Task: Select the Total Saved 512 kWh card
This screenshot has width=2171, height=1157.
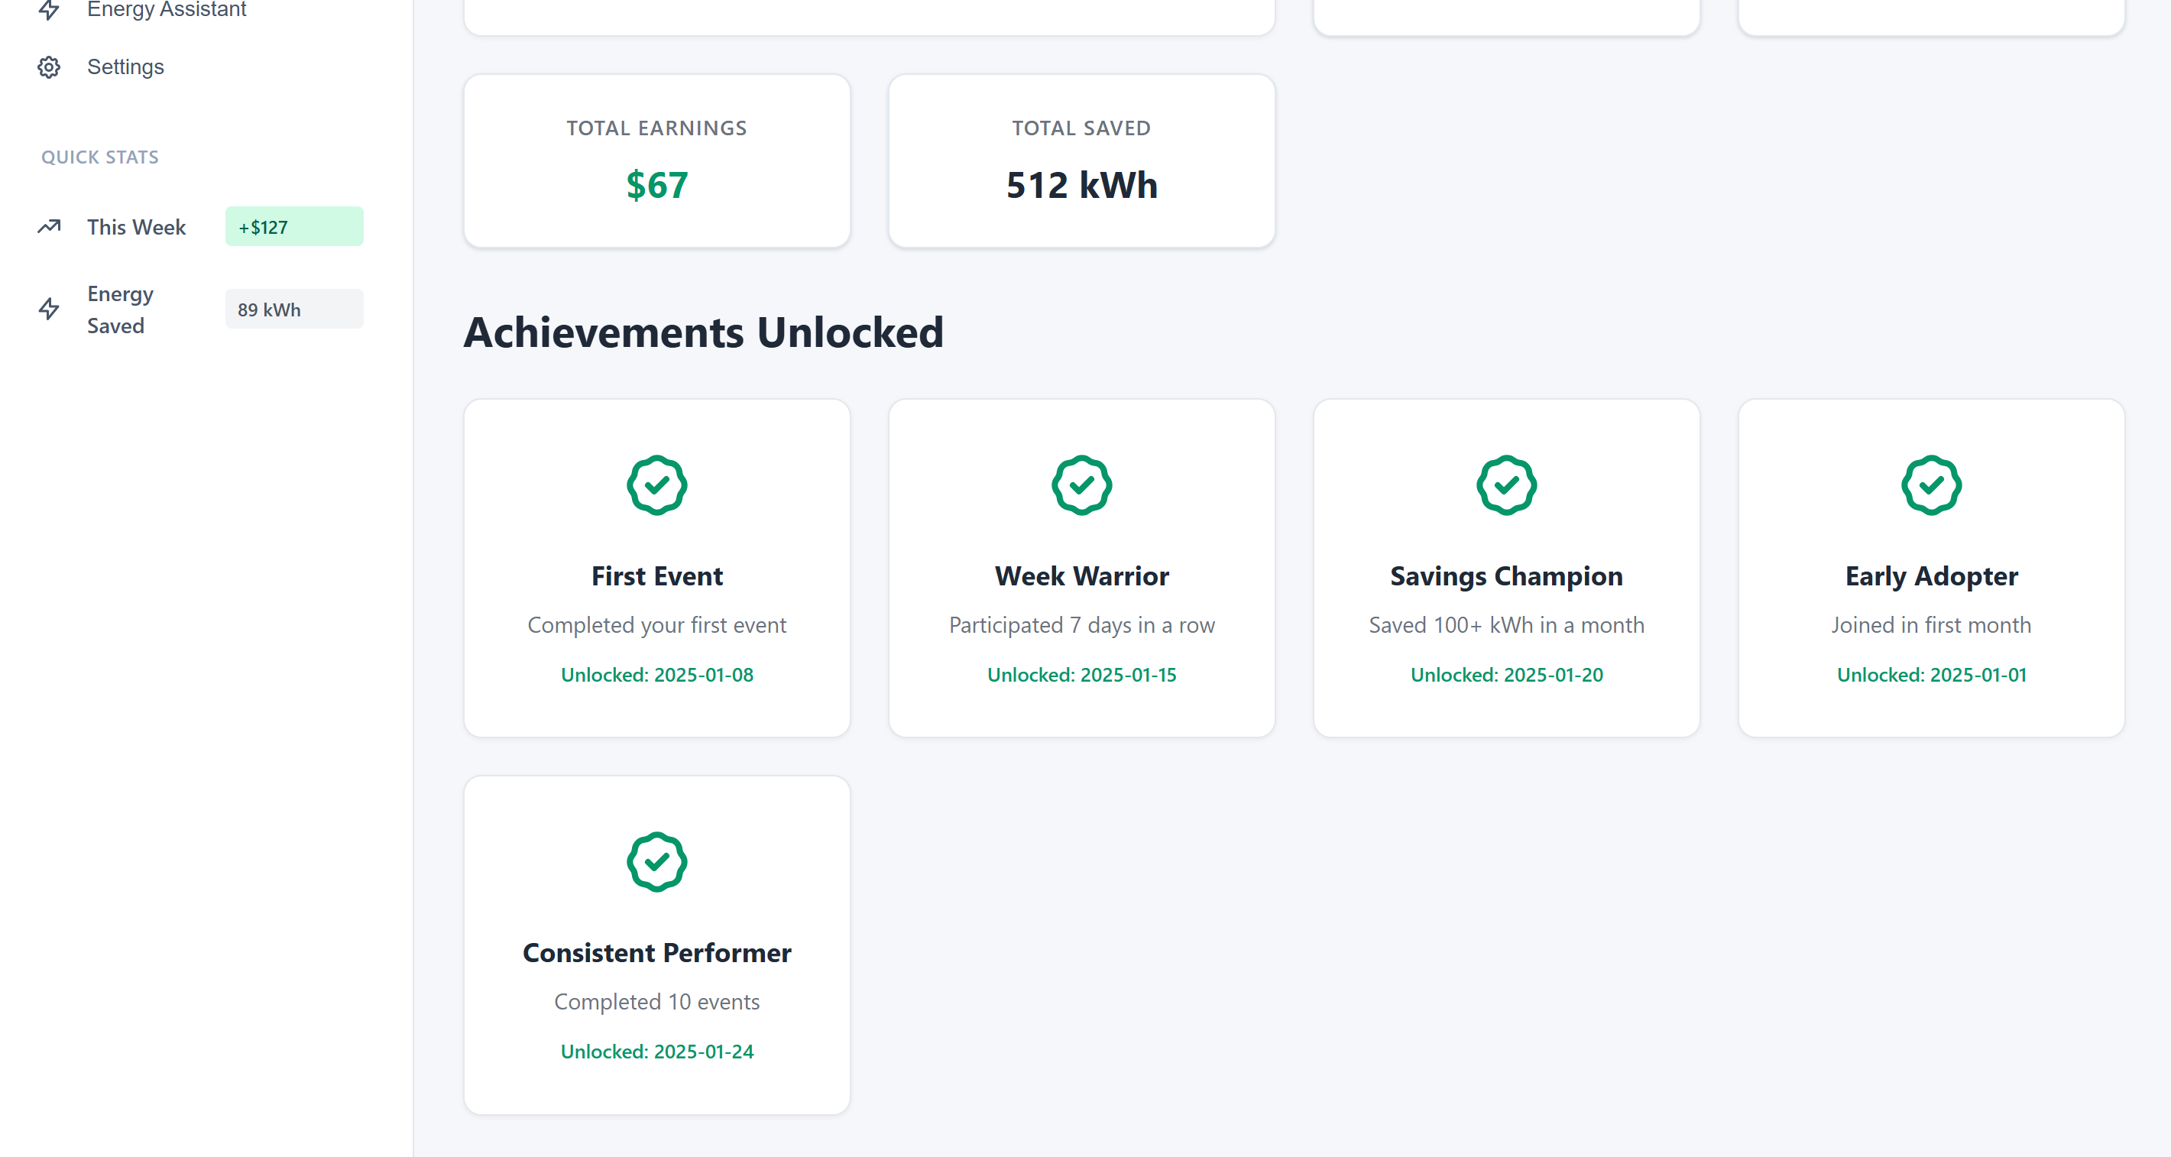Action: point(1081,161)
